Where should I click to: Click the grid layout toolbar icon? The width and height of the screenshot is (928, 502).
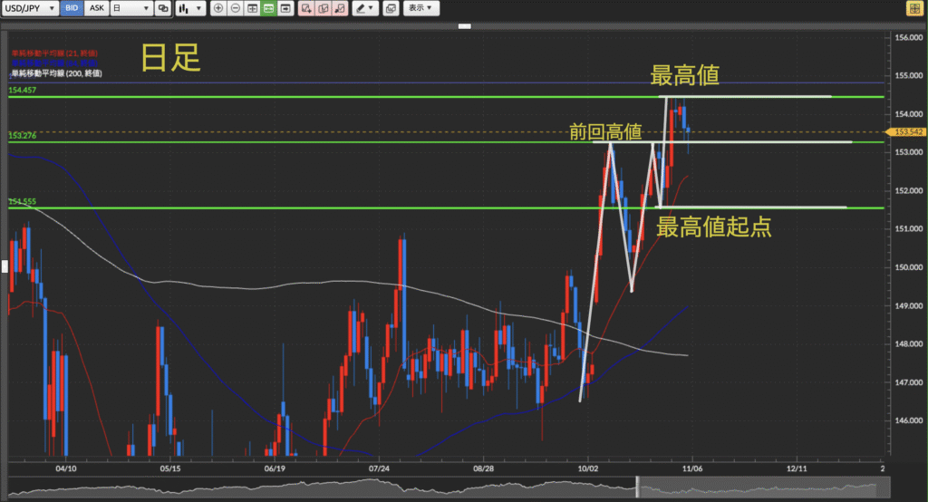coord(251,8)
